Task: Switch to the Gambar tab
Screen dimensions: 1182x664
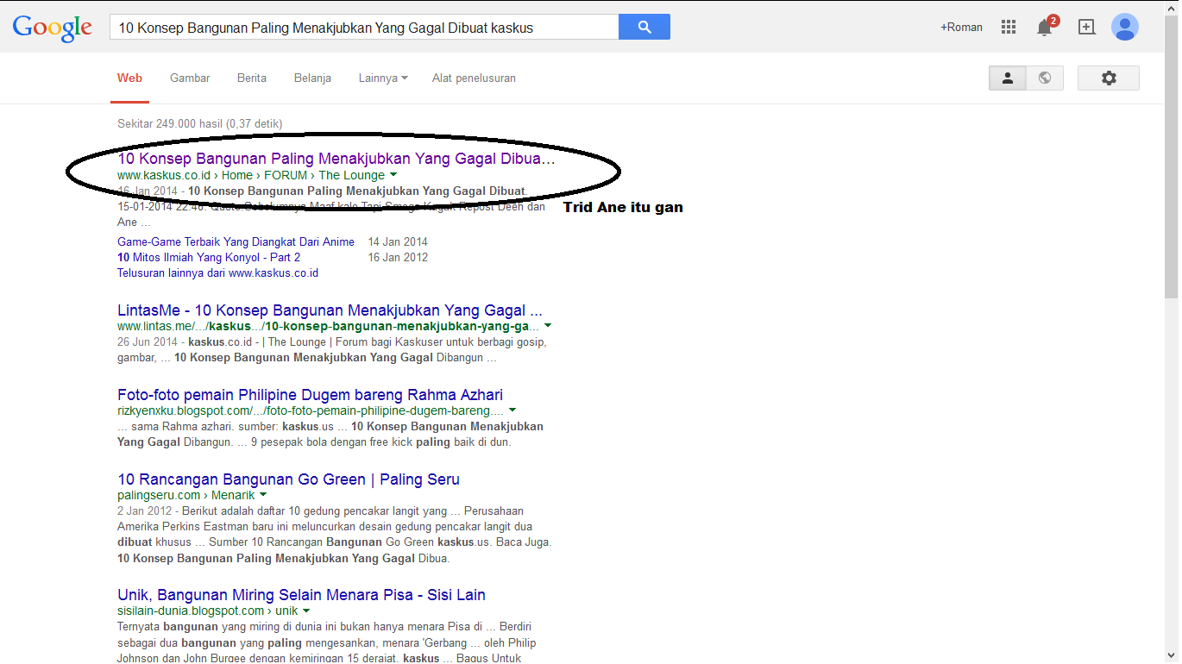Action: (x=190, y=78)
